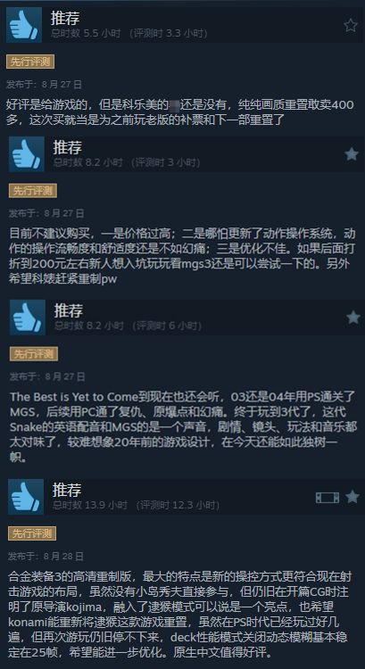
Task: Click review text starting 目前不建议购买
Action: (182, 256)
